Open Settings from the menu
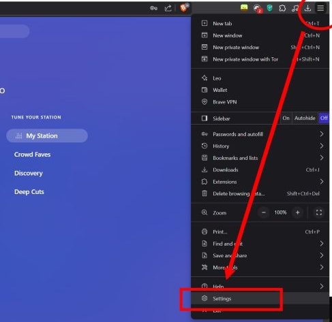 click(260, 298)
